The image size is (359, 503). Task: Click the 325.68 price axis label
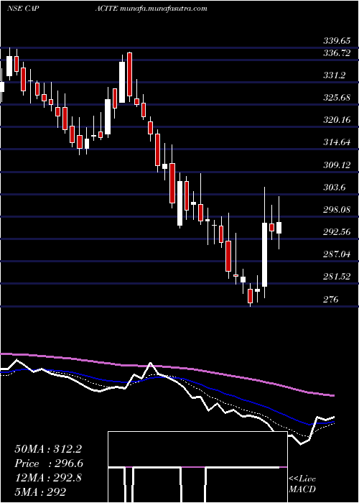[337, 98]
